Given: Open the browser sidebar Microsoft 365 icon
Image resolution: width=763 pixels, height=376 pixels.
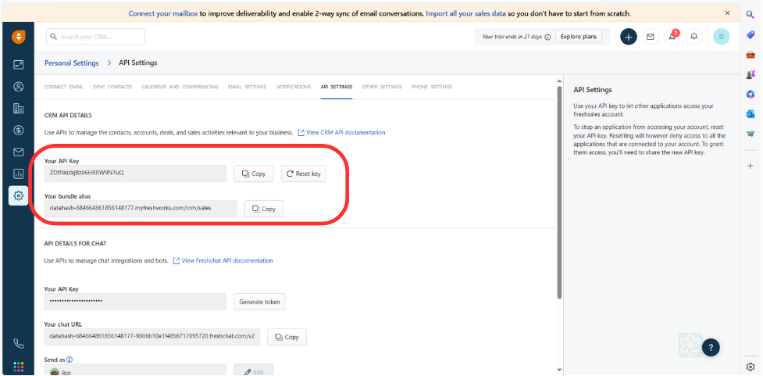Looking at the screenshot, I should pyautogui.click(x=750, y=94).
